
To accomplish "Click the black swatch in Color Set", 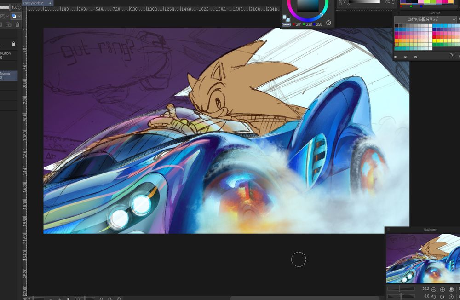I will pyautogui.click(x=397, y=26).
